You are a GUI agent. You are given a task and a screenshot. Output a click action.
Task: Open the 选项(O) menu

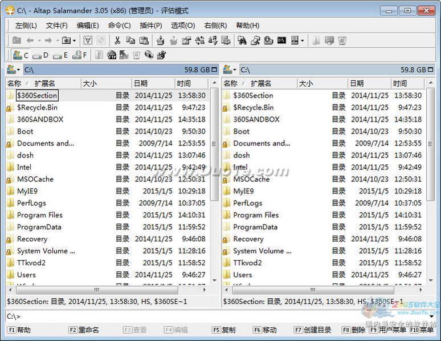[183, 26]
